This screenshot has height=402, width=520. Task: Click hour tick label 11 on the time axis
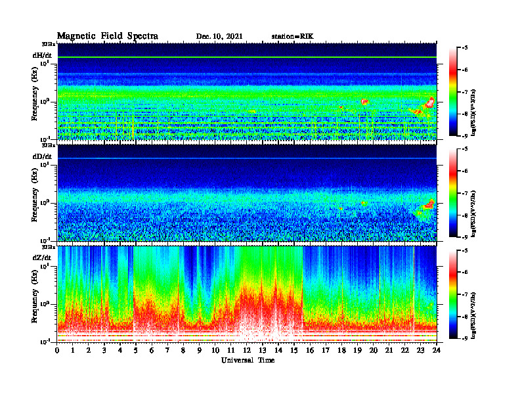click(231, 351)
